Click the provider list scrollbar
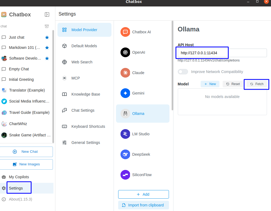271x211 pixels. point(172,66)
